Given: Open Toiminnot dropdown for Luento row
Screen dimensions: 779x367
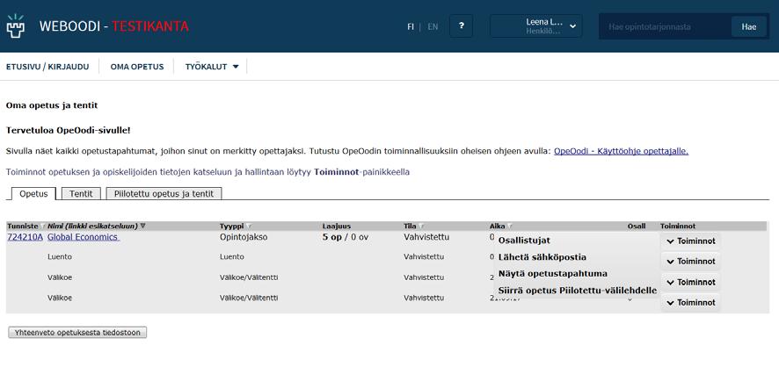Looking at the screenshot, I should pyautogui.click(x=690, y=262).
